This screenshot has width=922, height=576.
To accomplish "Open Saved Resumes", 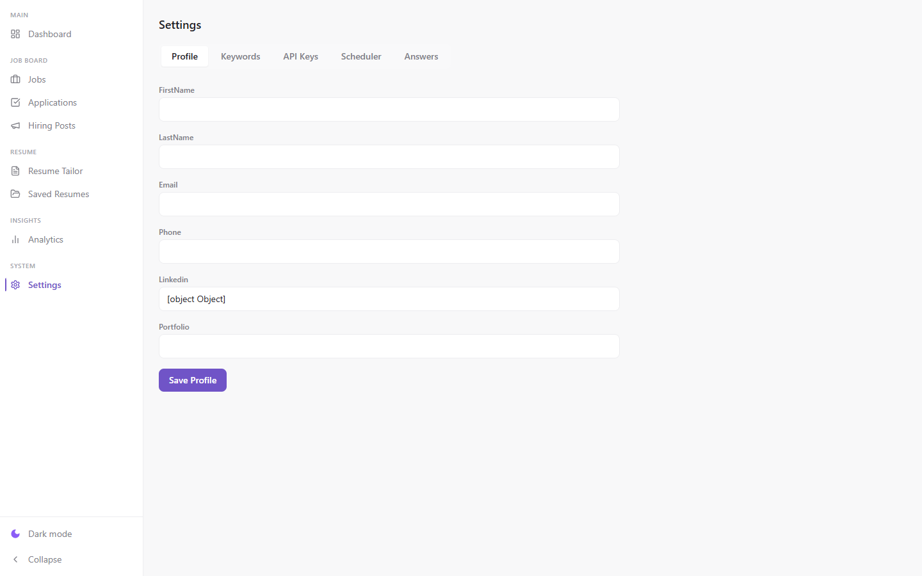I will point(71,194).
